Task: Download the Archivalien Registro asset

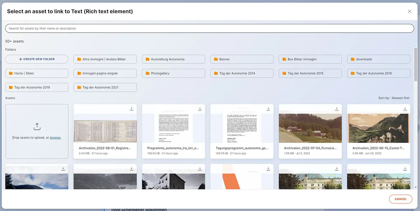Action: click(131, 109)
